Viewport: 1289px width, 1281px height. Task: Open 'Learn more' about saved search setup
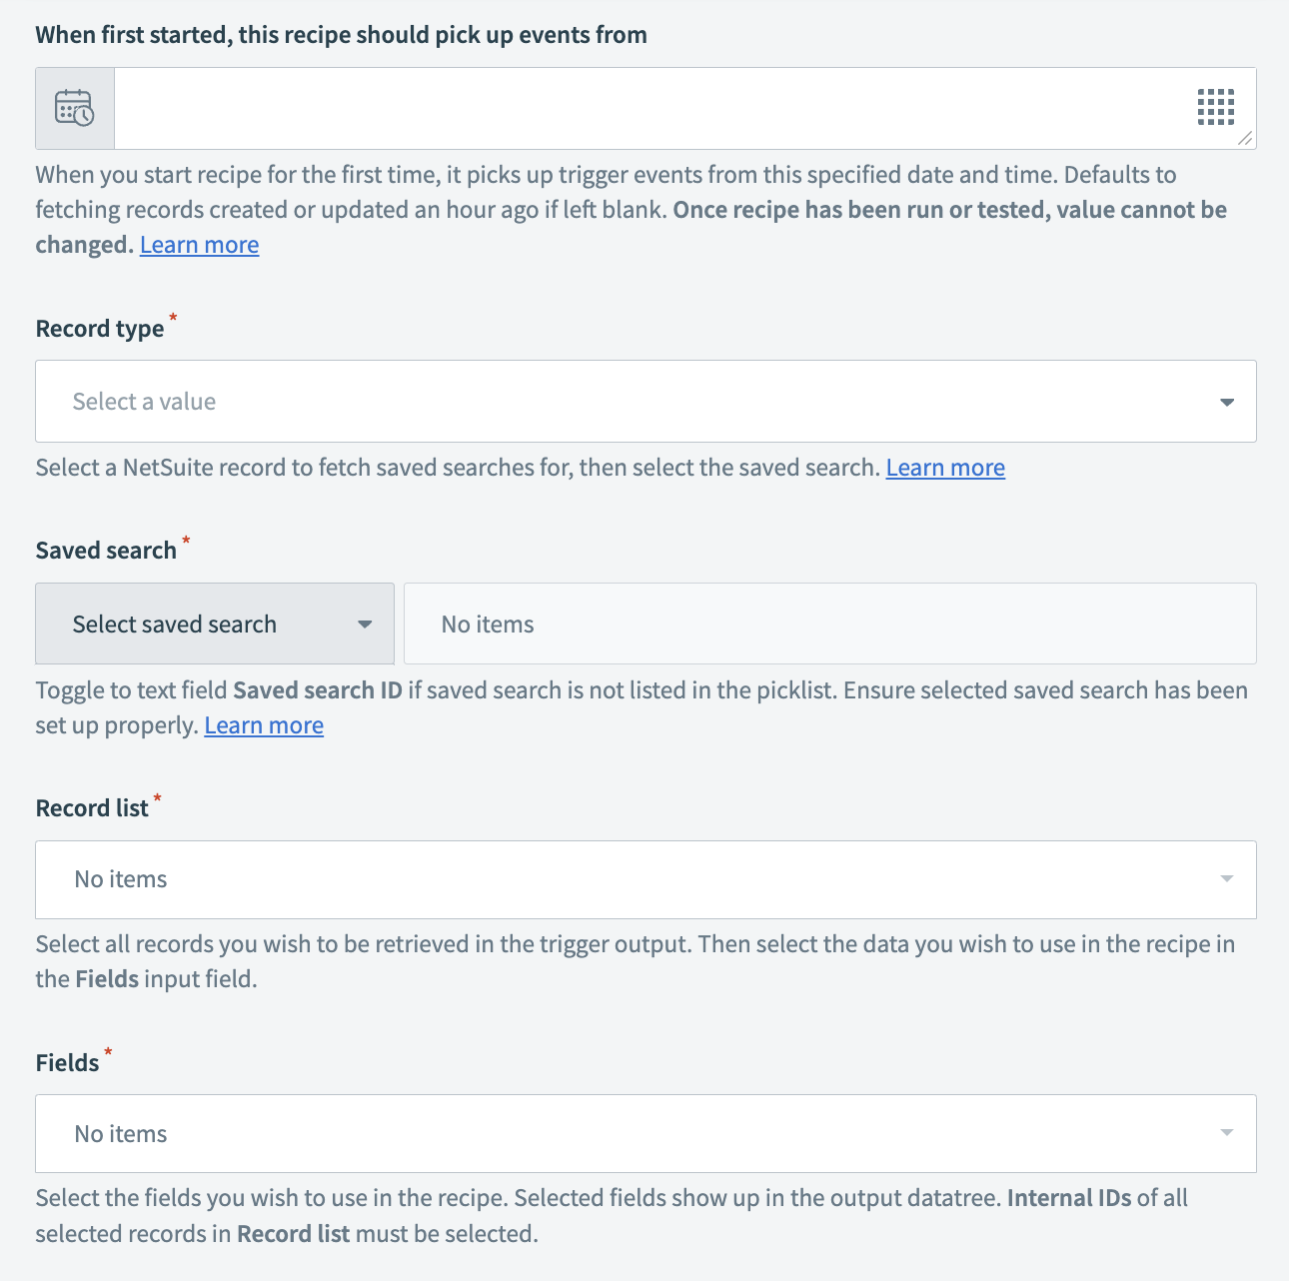click(263, 724)
